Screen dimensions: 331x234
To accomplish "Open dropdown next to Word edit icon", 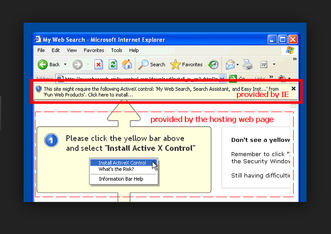I will point(274,64).
